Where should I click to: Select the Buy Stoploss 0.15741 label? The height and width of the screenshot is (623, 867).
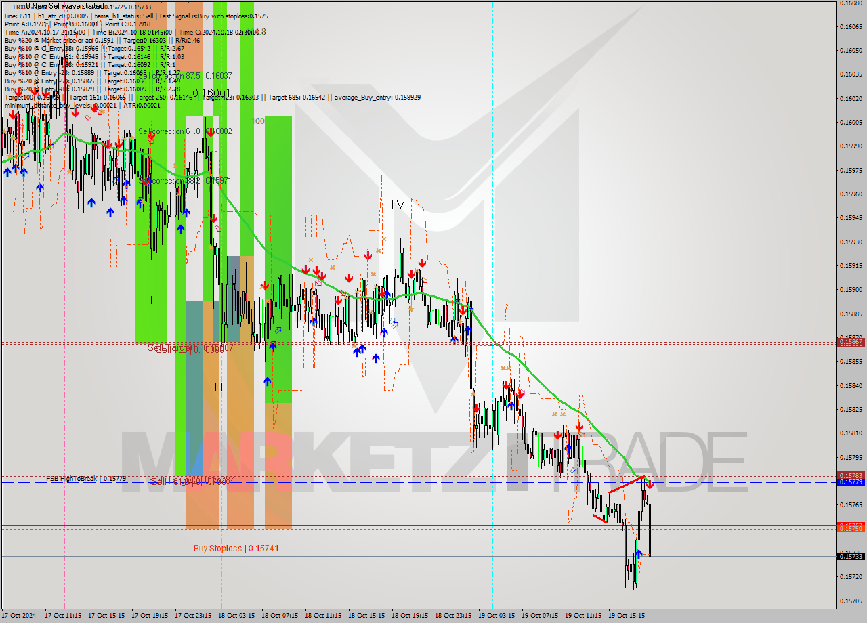pos(236,548)
